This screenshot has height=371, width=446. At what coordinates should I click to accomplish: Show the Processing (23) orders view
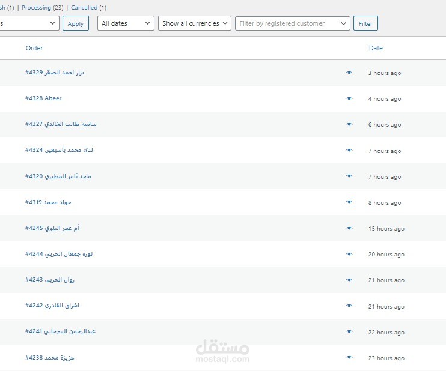(x=43, y=8)
